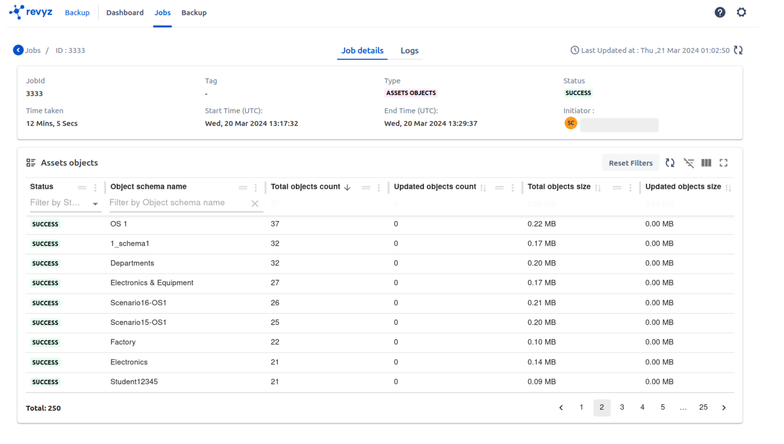
Task: Go to page 25
Action: [x=703, y=407]
